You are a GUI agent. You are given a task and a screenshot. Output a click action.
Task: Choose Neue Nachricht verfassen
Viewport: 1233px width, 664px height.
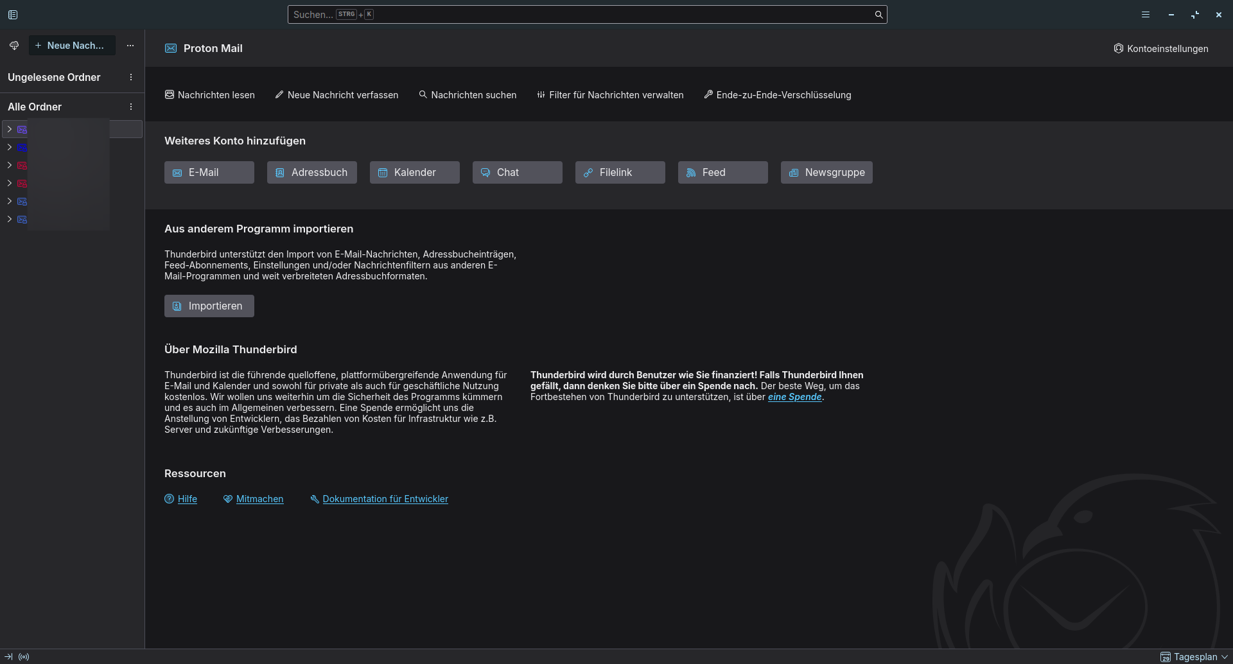(337, 95)
